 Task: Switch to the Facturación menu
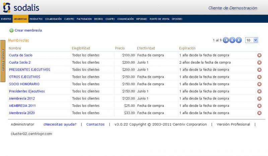point(84,19)
